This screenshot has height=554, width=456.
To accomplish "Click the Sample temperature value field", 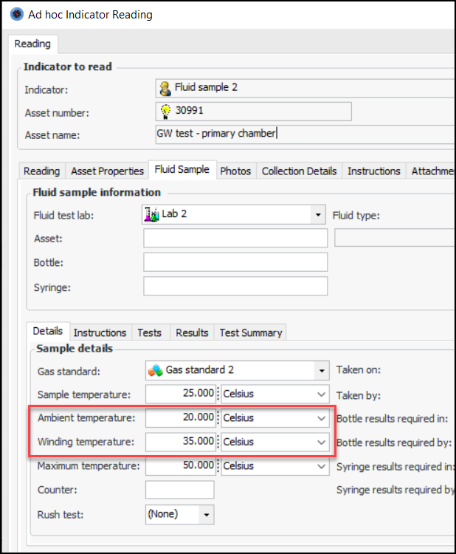I will click(180, 394).
